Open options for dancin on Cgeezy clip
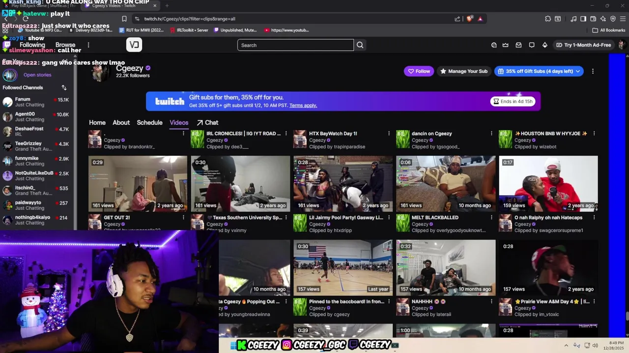Screen dimensions: 629x353 (491, 133)
